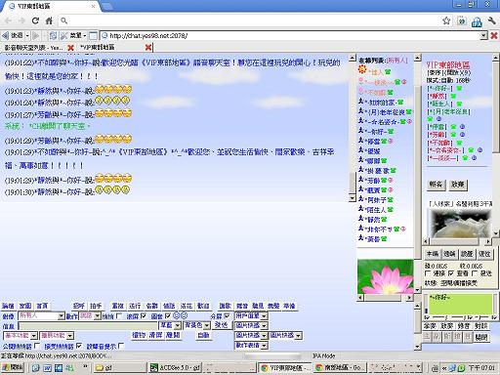Viewport: 500px width, 375px height.
Task: Click the 首頁 home page link
Action: [42, 306]
